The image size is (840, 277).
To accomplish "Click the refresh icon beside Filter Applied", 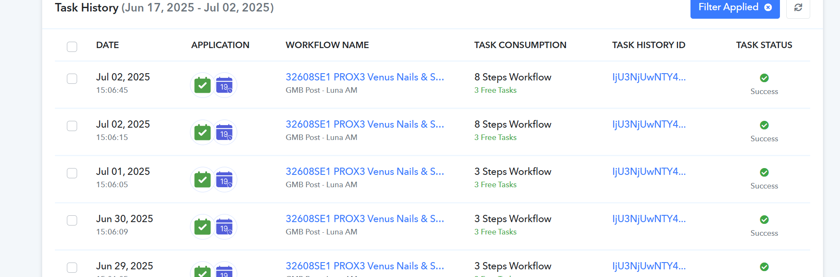I will 798,7.
